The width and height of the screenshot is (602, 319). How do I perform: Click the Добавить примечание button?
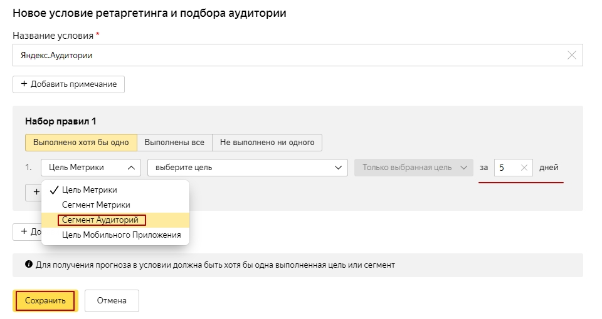68,84
